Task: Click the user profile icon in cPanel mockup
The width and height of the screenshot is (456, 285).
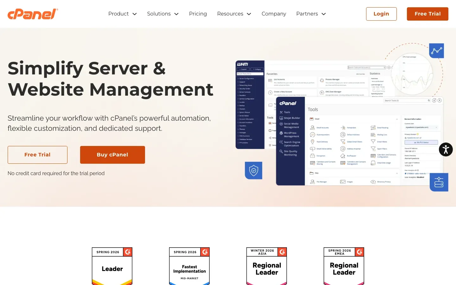Action: tap(440, 100)
